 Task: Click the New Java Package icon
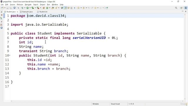tap(44, 8)
